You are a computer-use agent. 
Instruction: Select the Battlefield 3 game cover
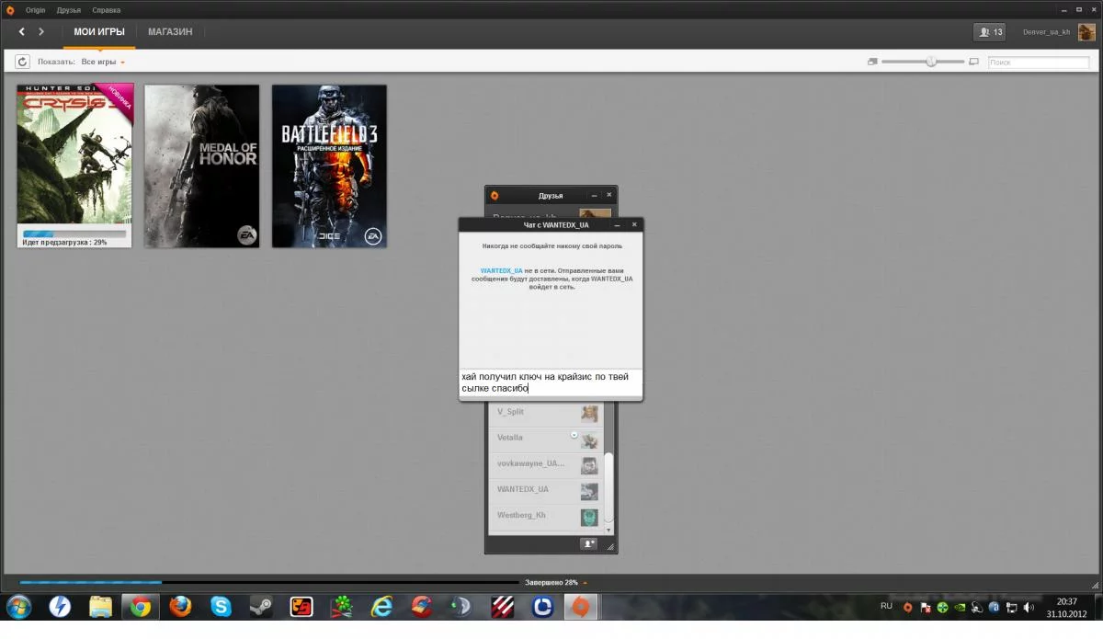tap(329, 165)
